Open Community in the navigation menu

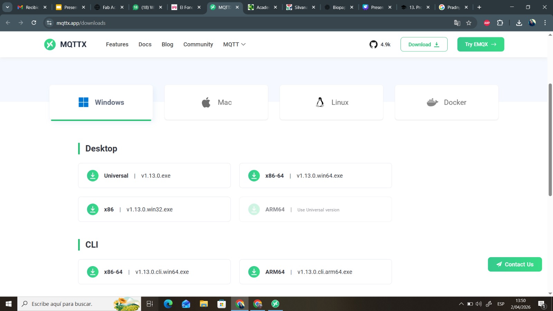pos(198,44)
